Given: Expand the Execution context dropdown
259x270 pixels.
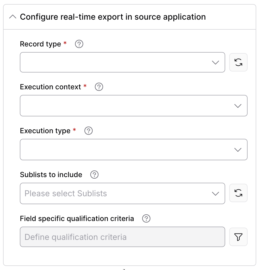Looking at the screenshot, I should click(x=134, y=106).
